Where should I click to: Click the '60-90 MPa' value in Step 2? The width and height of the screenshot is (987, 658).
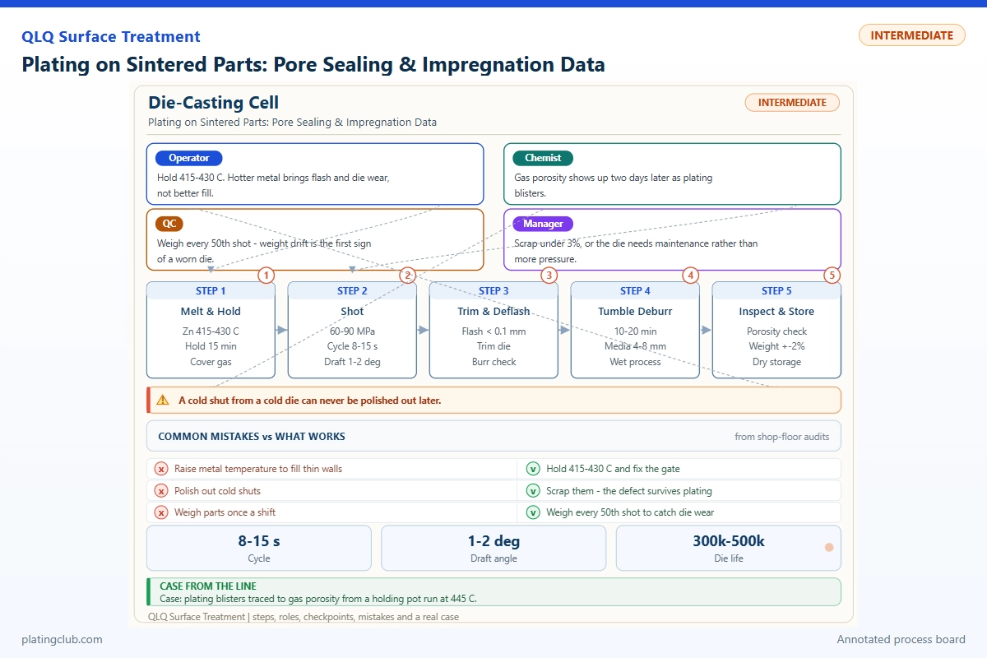[353, 331]
